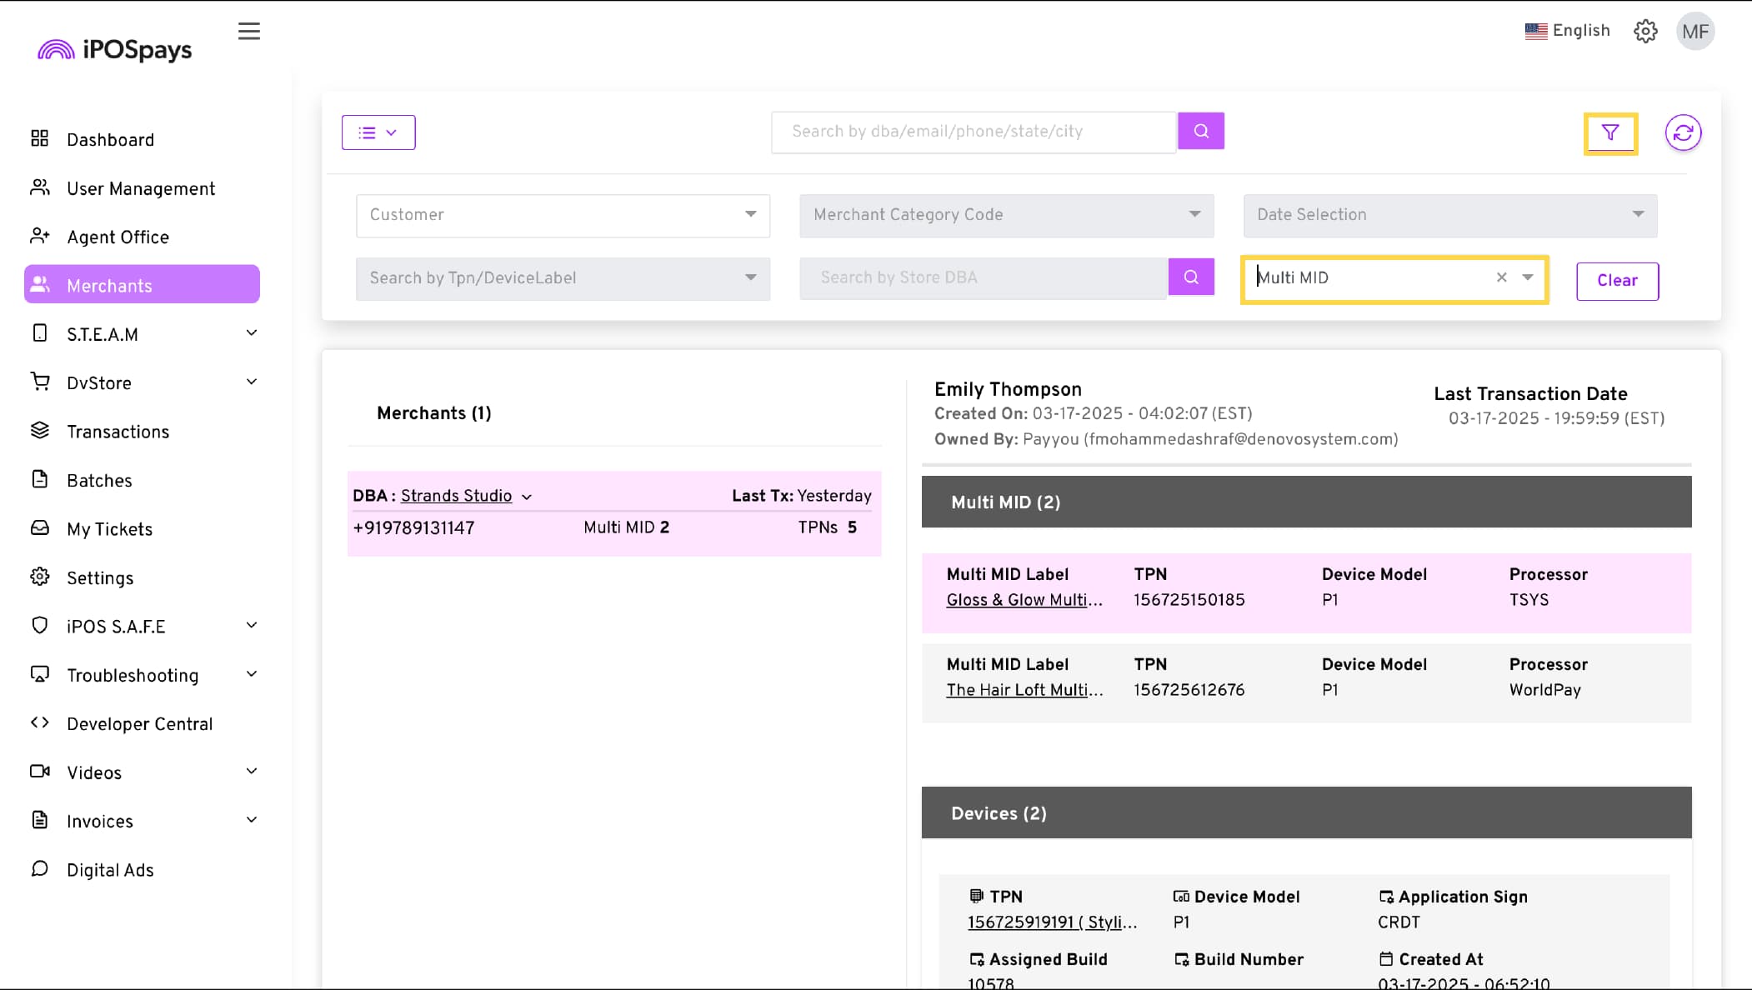Click the refresh icon button
This screenshot has width=1752, height=990.
[1683, 132]
